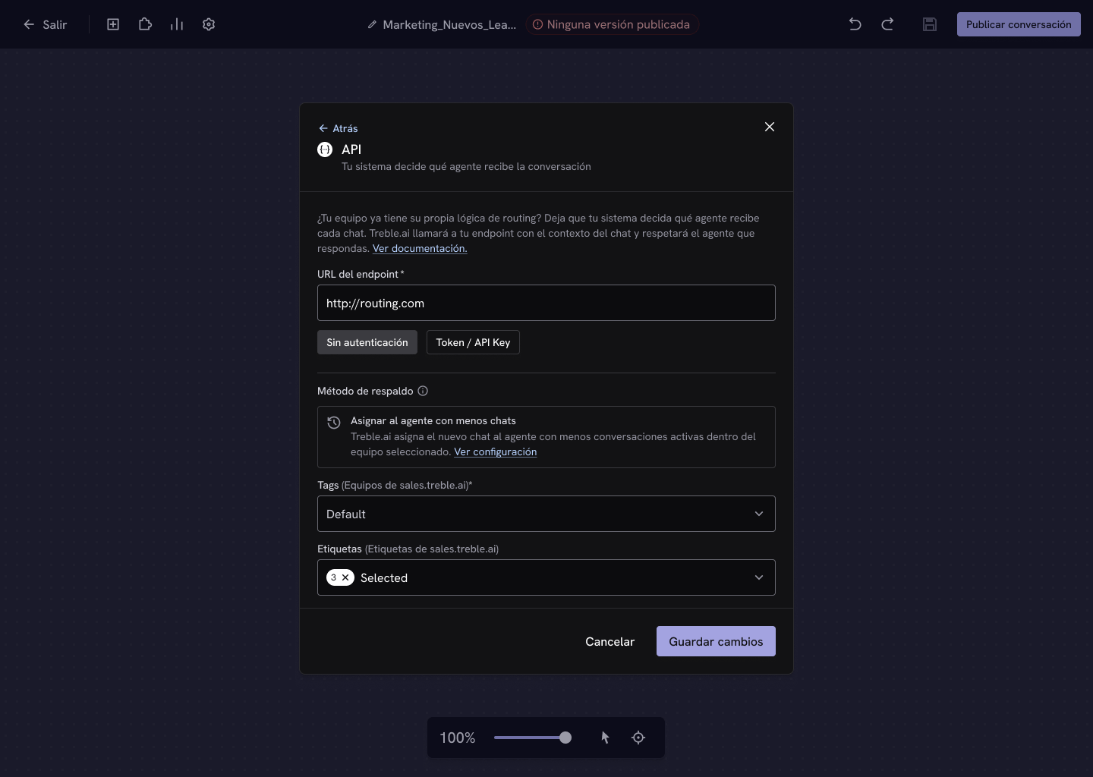Viewport: 1093px width, 777px height.
Task: Click the Marketing_Nuevos_Lea... conversation title
Action: pos(449,24)
